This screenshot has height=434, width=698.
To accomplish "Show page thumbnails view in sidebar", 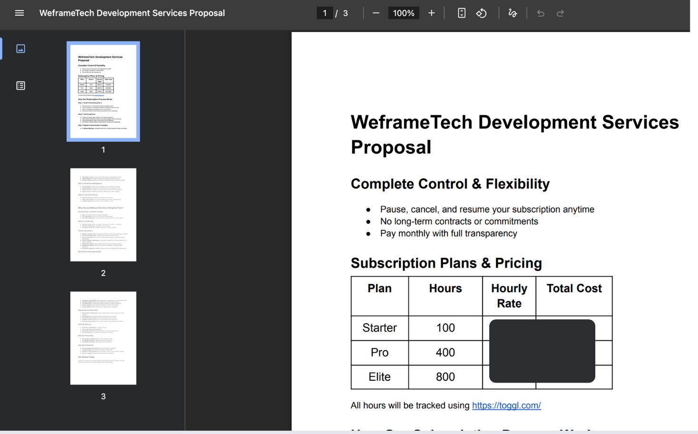I will (20, 49).
